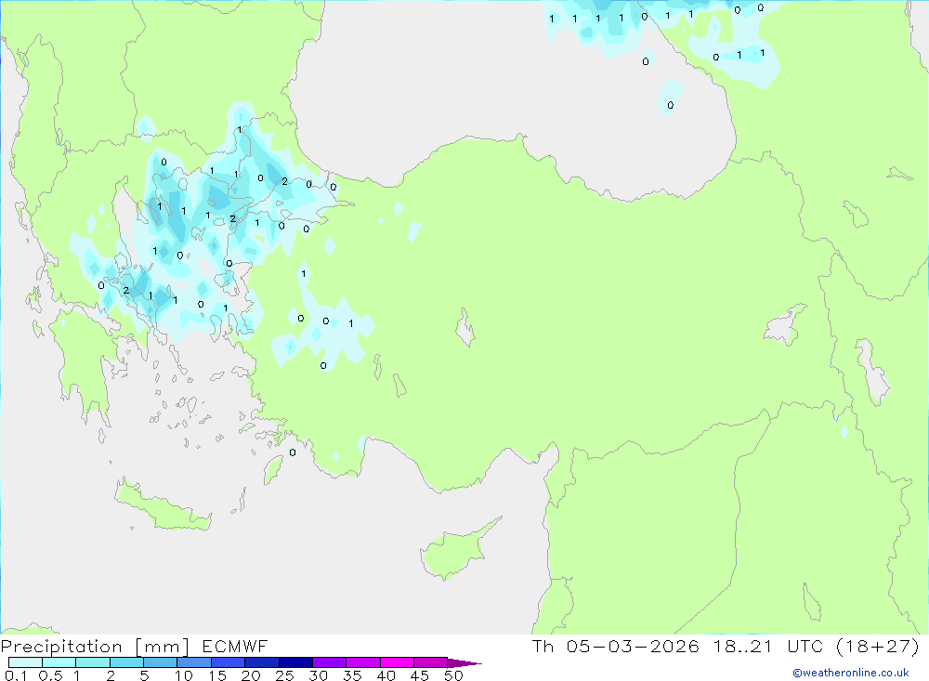This screenshot has width=929, height=681.
Task: Pick legend swatch between 0.5 and 1
Action: pyautogui.click(x=59, y=662)
